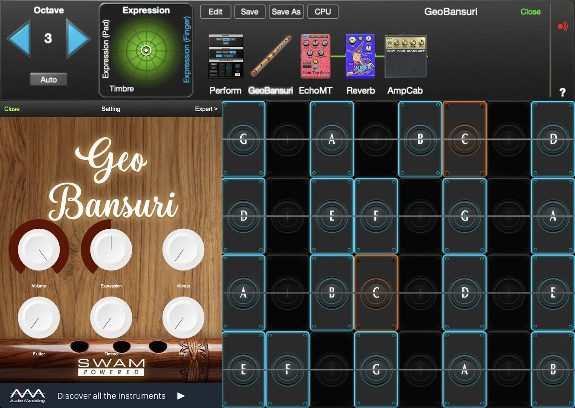Open the CPU meter button

pyautogui.click(x=323, y=12)
